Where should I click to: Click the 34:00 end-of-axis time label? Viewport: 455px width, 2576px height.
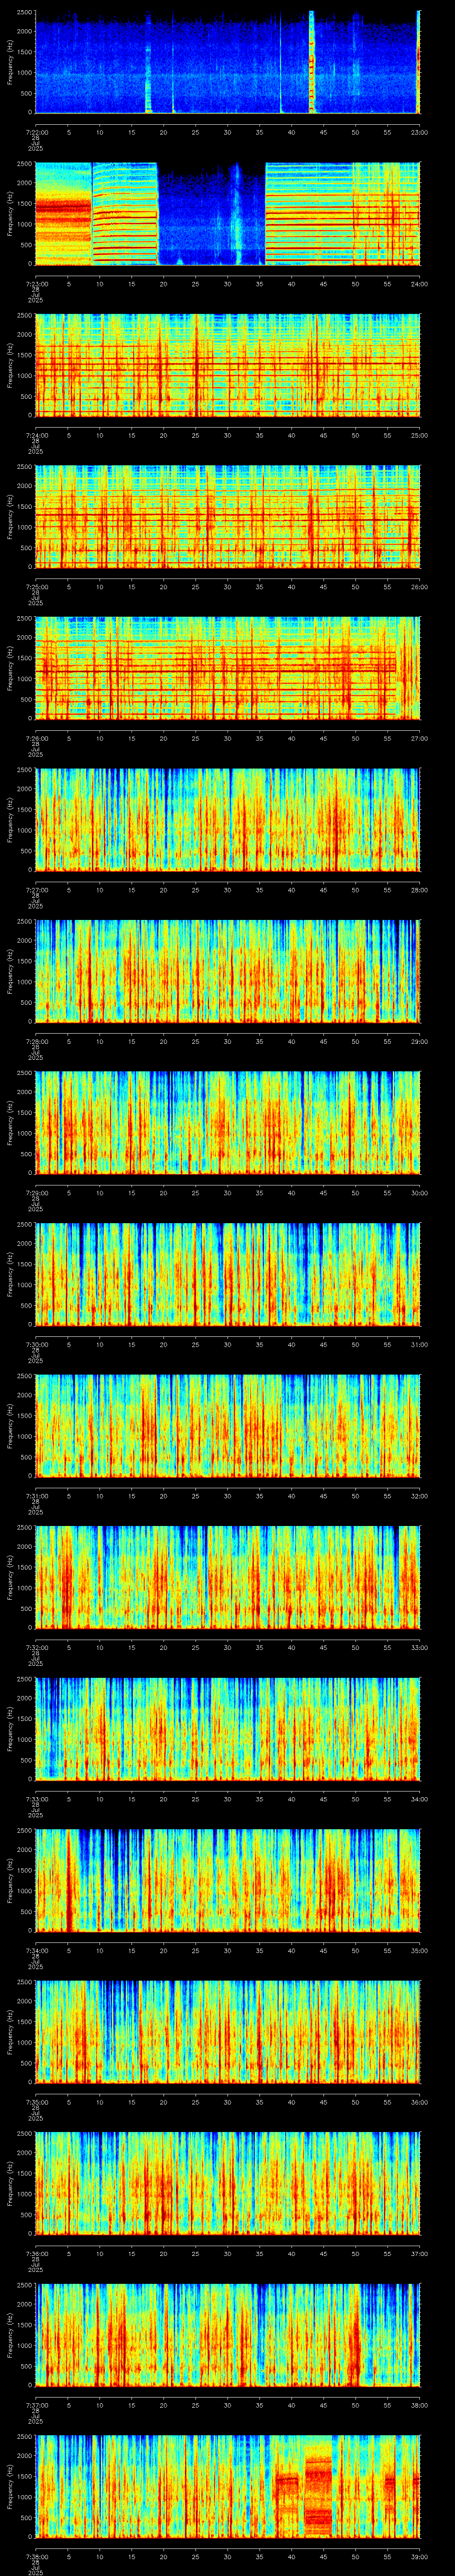coord(419,1800)
